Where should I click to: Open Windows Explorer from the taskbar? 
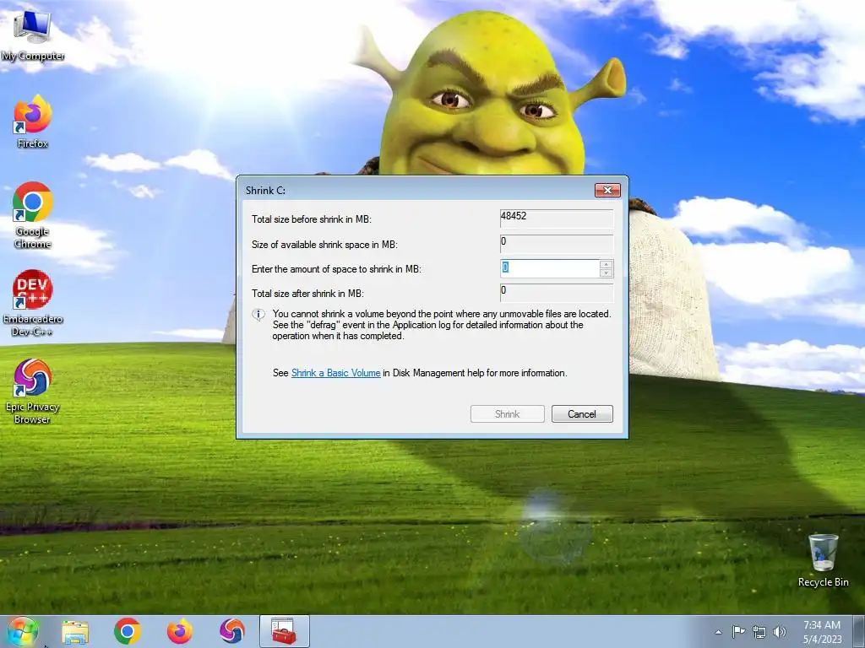(75, 631)
